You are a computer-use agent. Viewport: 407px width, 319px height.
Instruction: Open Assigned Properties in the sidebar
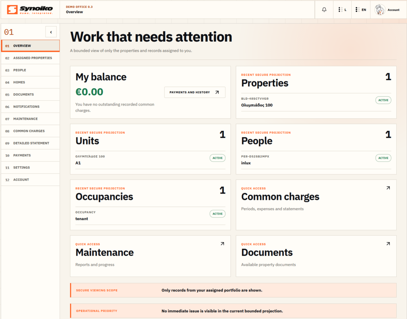30,58
